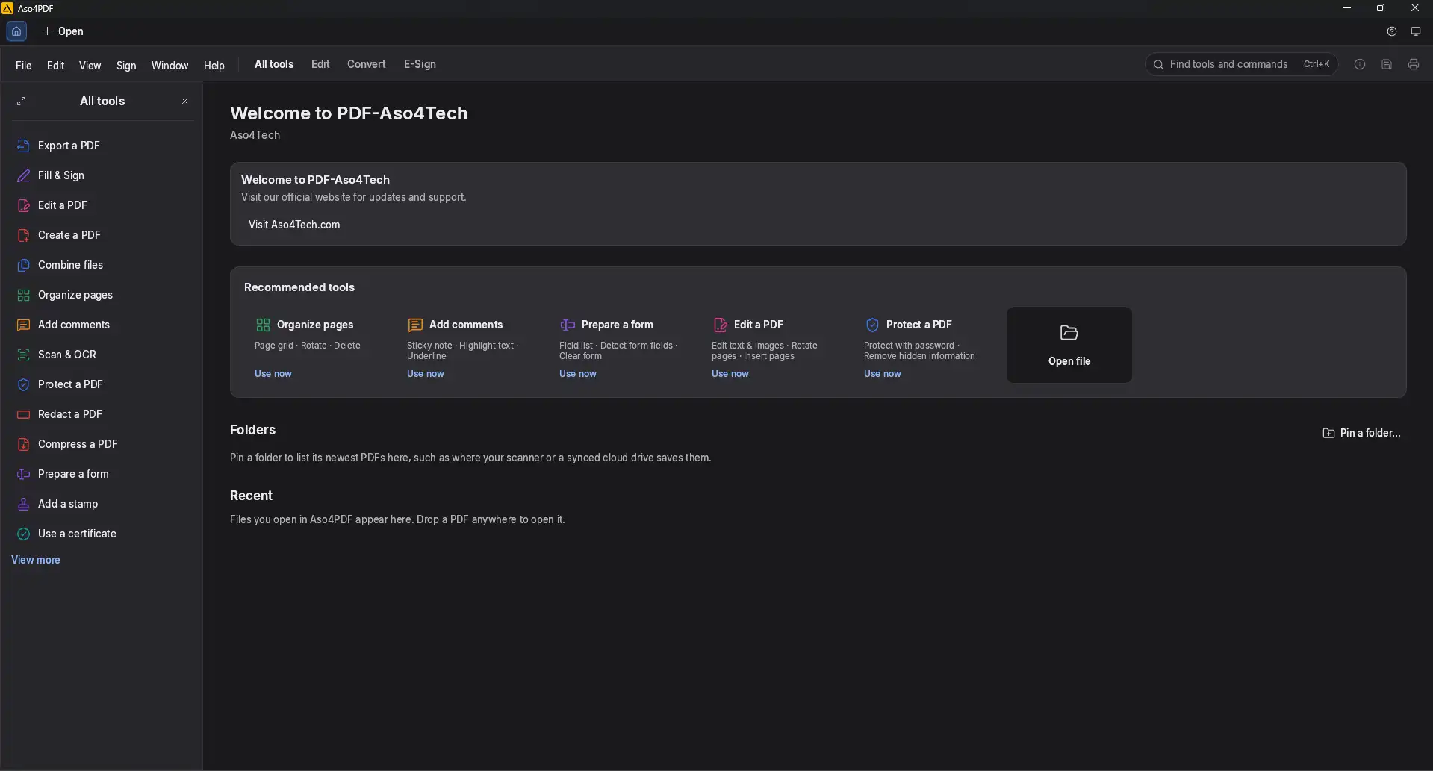Click the Open button with plus sign
This screenshot has height=771, width=1433.
point(63,31)
